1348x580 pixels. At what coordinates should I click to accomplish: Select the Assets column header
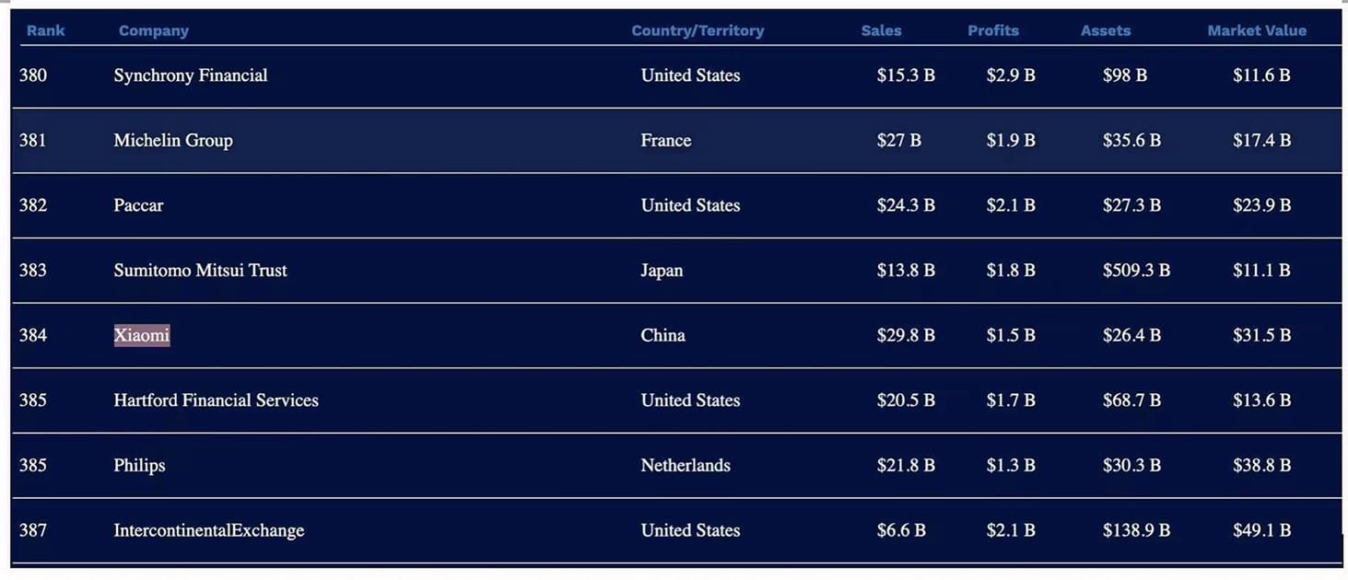tap(1105, 30)
